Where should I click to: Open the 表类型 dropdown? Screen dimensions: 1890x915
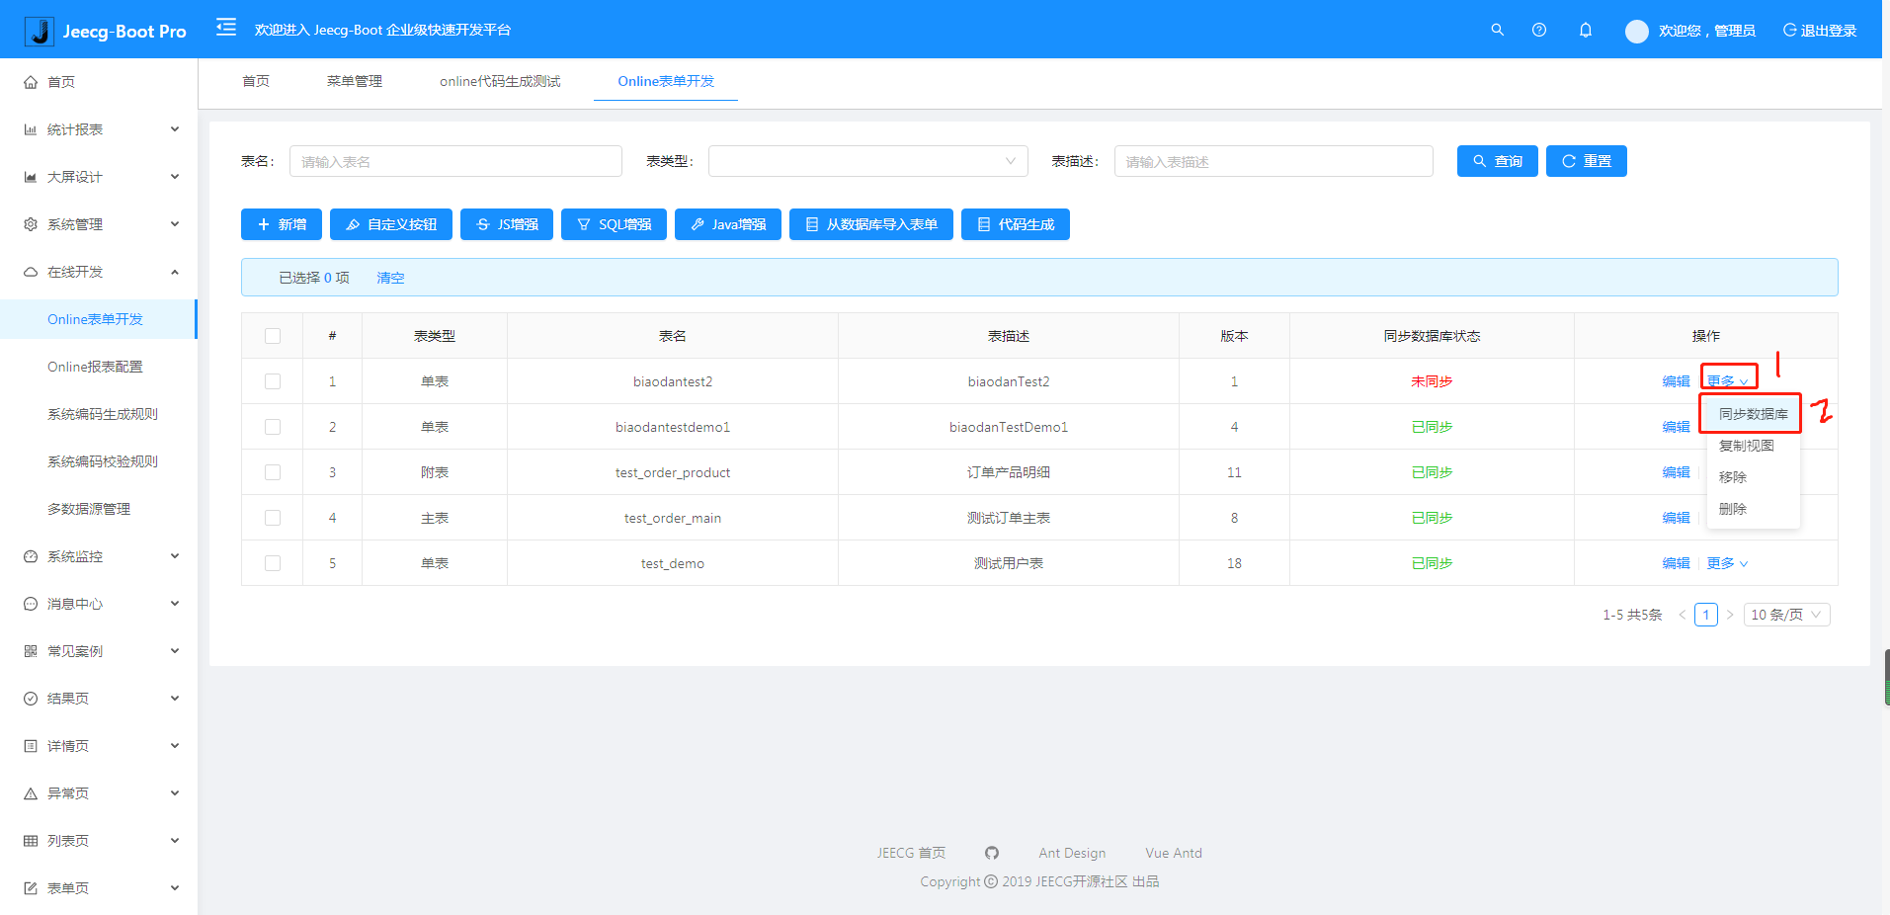coord(867,161)
